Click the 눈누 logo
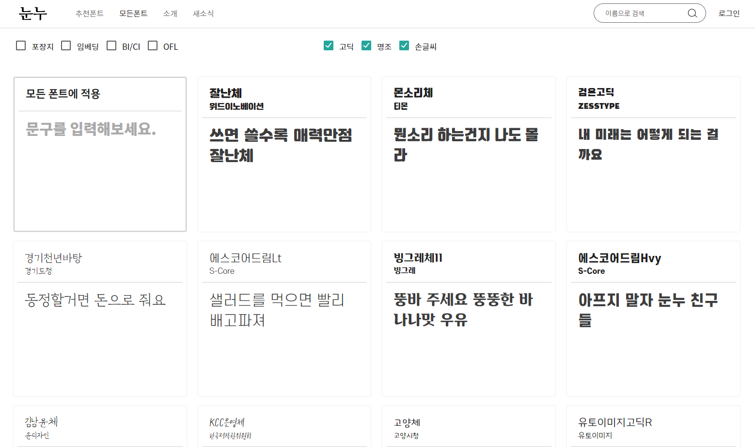Screen dimensions: 755x447 pos(33,13)
